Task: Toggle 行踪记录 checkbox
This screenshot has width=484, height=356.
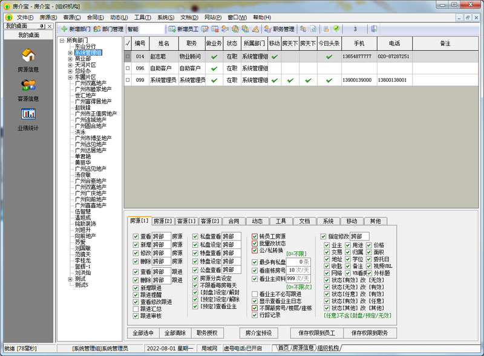Action: [x=255, y=315]
